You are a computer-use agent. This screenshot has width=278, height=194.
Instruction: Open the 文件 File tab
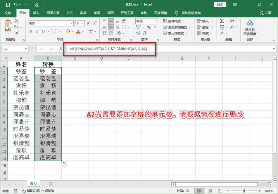[x=8, y=13]
